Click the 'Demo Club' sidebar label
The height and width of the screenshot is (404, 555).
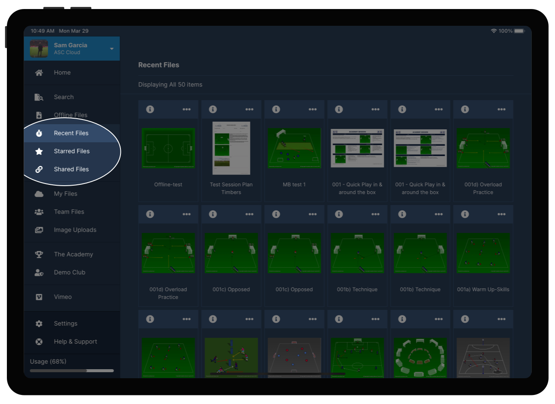click(x=70, y=272)
